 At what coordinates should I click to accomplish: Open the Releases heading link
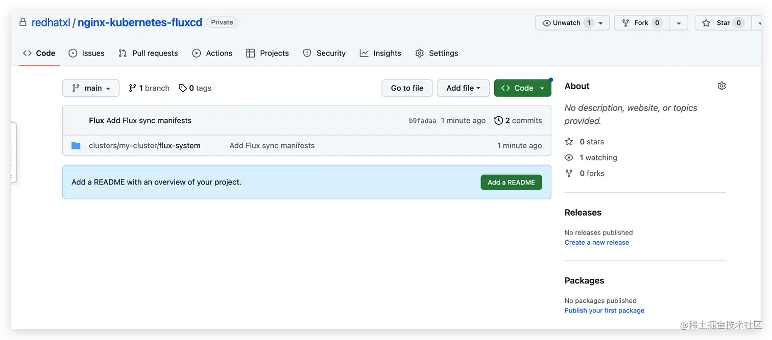pyautogui.click(x=583, y=213)
